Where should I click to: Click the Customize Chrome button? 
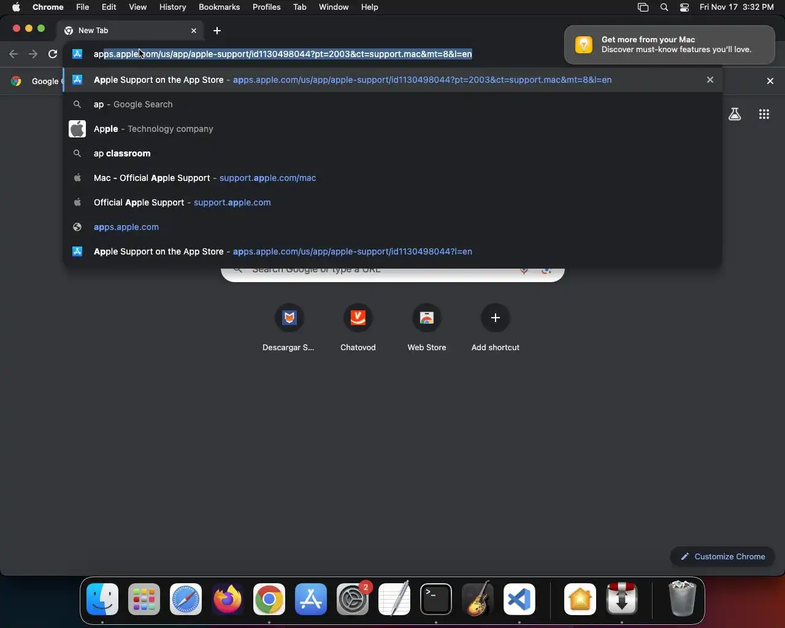click(x=722, y=556)
